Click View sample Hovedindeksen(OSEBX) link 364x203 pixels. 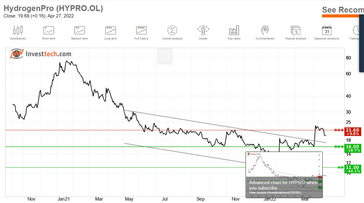tap(275, 193)
